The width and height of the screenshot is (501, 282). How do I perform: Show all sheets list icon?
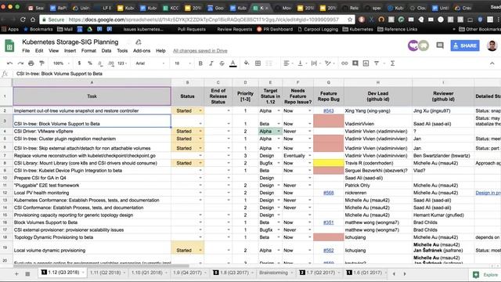point(27,273)
